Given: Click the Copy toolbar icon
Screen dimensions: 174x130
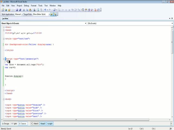Looking at the screenshot, I should (x=27, y=10).
